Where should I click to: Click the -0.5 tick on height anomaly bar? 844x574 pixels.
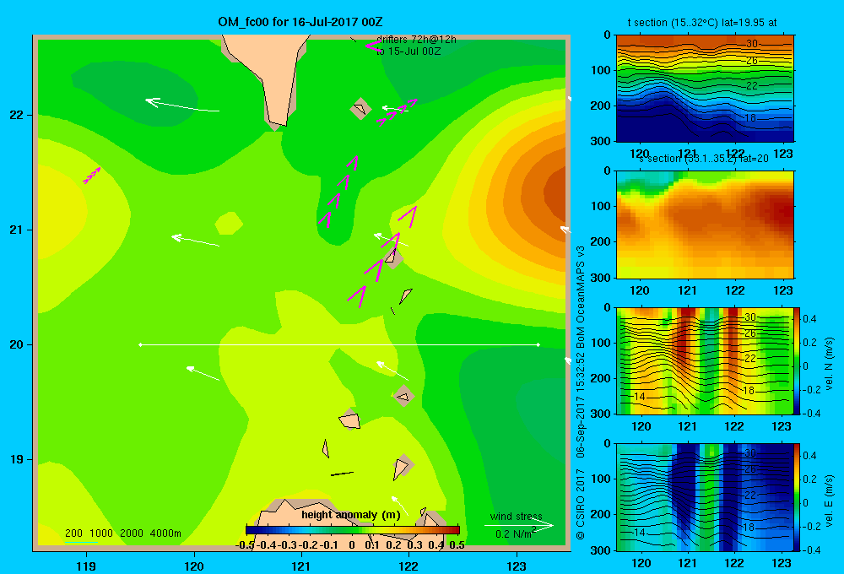(246, 545)
